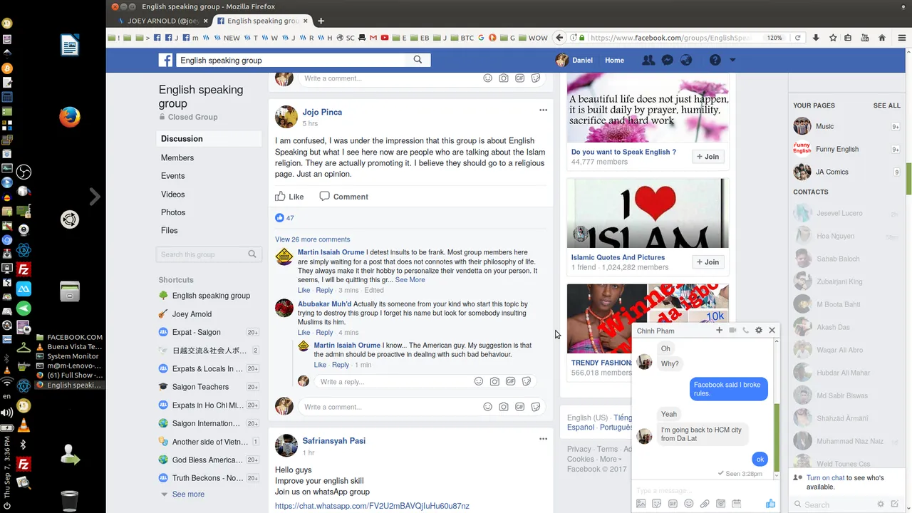This screenshot has width=912, height=513.
Task: Click Turn on chat link
Action: [x=826, y=478]
